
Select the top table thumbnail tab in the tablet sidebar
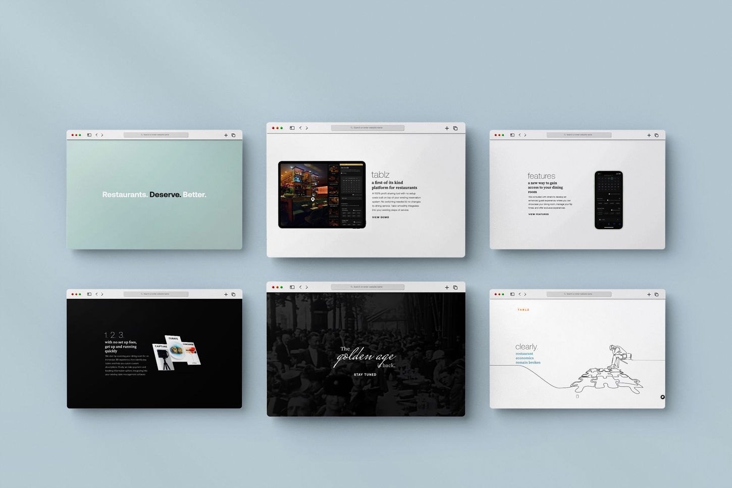point(334,169)
